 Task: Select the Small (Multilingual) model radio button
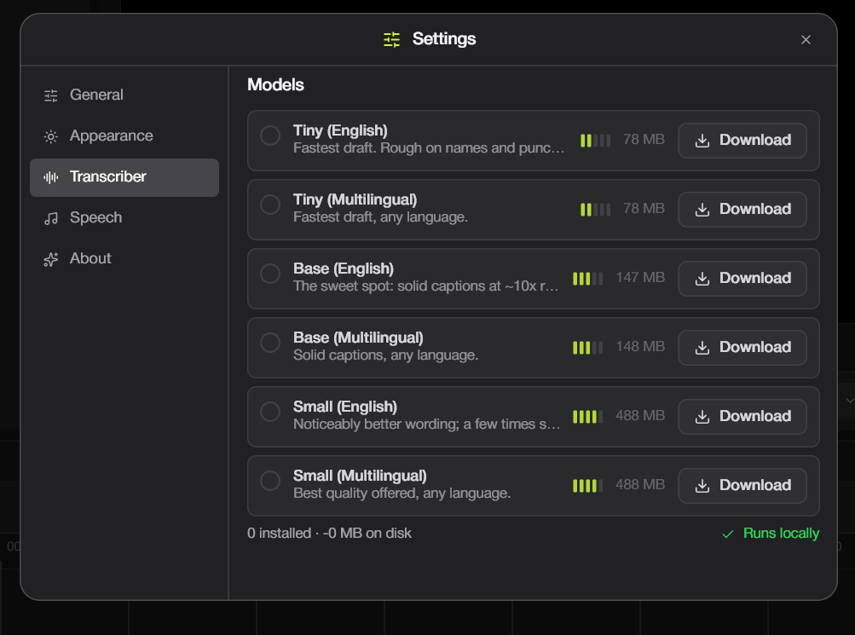[270, 481]
